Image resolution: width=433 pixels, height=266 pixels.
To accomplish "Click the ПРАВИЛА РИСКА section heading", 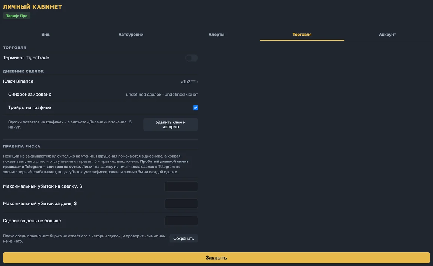I will 21,146.
